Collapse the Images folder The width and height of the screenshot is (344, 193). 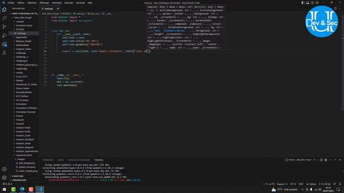tap(21, 159)
